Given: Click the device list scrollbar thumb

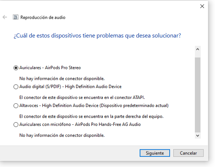Looking at the screenshot, I should tap(198, 95).
